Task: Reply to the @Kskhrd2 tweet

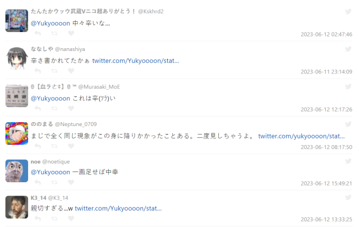Action: 38,34
